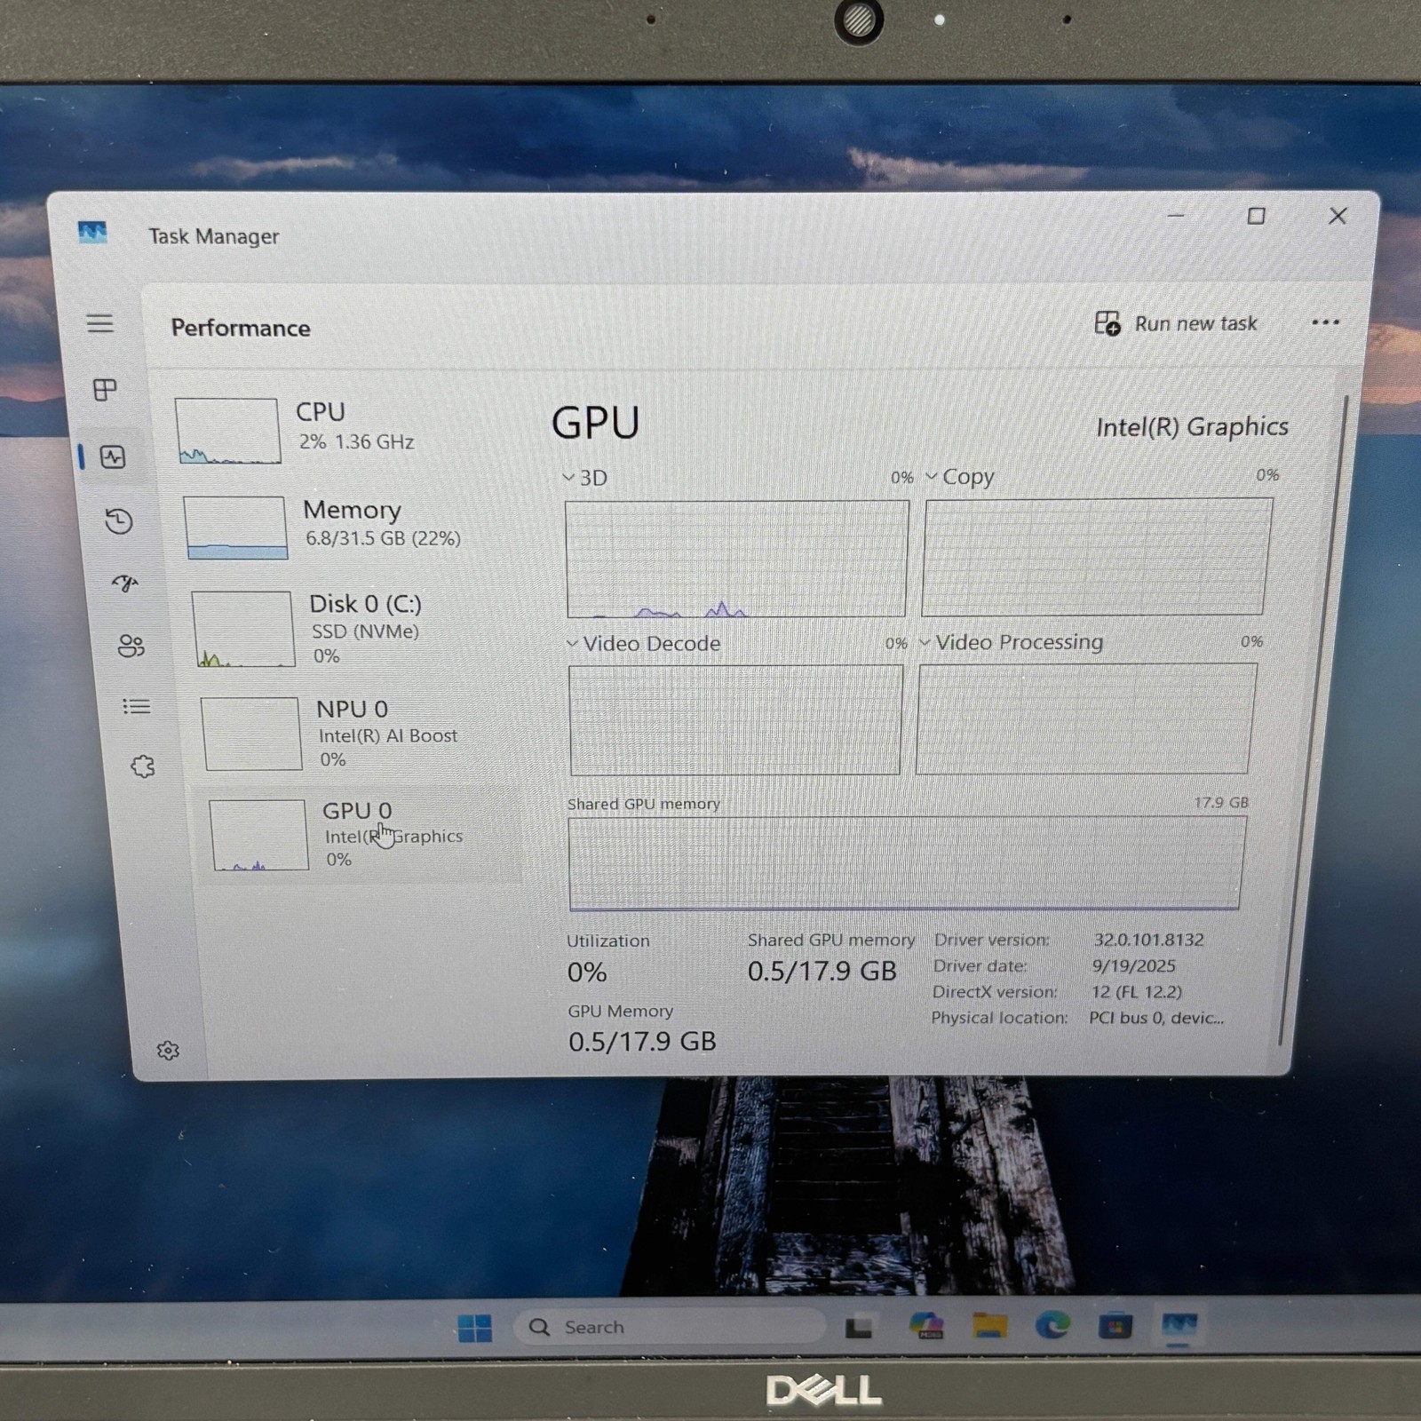Open the three-dot more options menu
Image resolution: width=1421 pixels, height=1421 pixels.
1325,322
